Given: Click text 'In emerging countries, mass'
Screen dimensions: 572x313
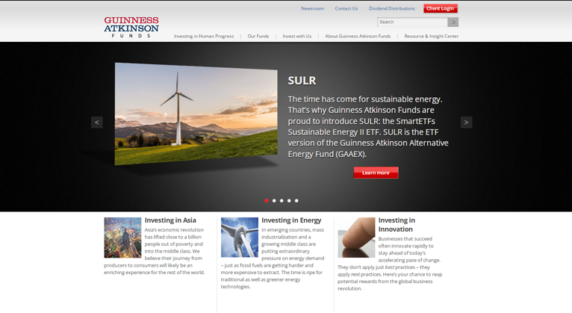Looking at the screenshot, I should (293, 230).
